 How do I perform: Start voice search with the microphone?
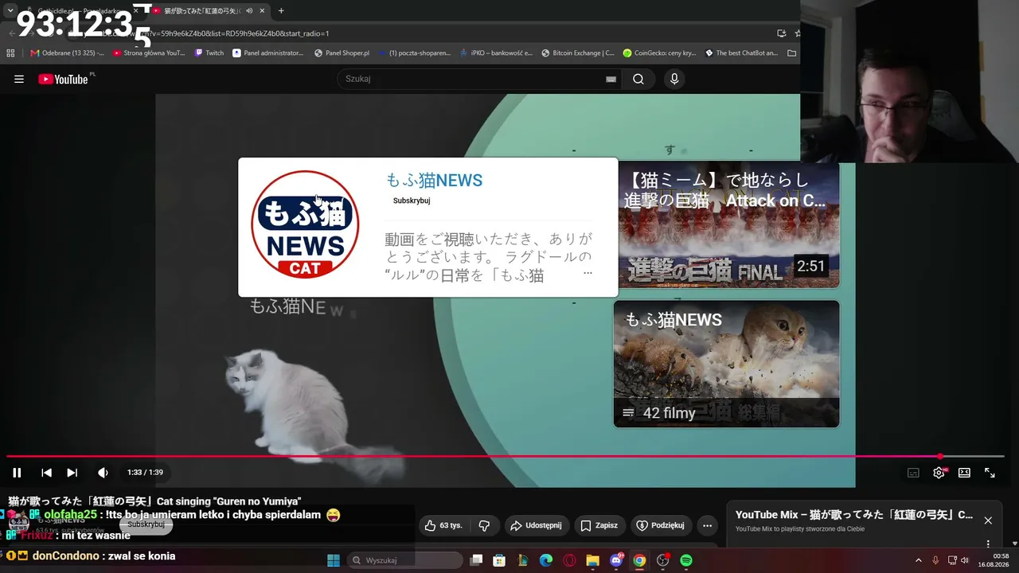pyautogui.click(x=674, y=79)
